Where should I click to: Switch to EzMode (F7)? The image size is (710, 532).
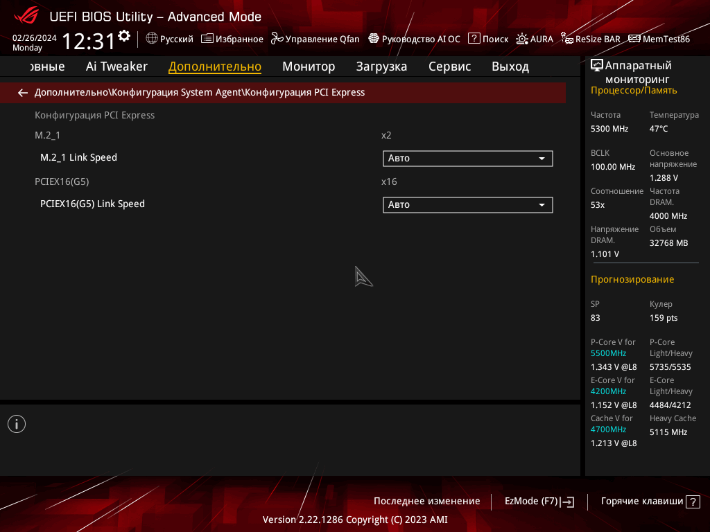pos(531,502)
